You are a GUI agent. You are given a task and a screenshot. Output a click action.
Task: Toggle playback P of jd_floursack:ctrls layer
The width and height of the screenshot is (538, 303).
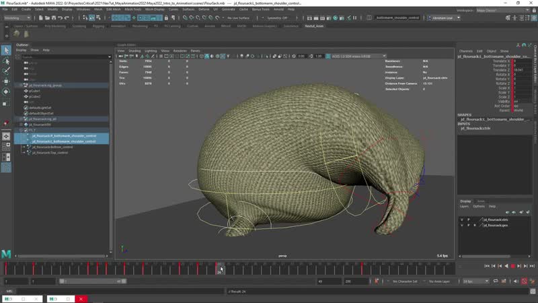[x=468, y=220]
